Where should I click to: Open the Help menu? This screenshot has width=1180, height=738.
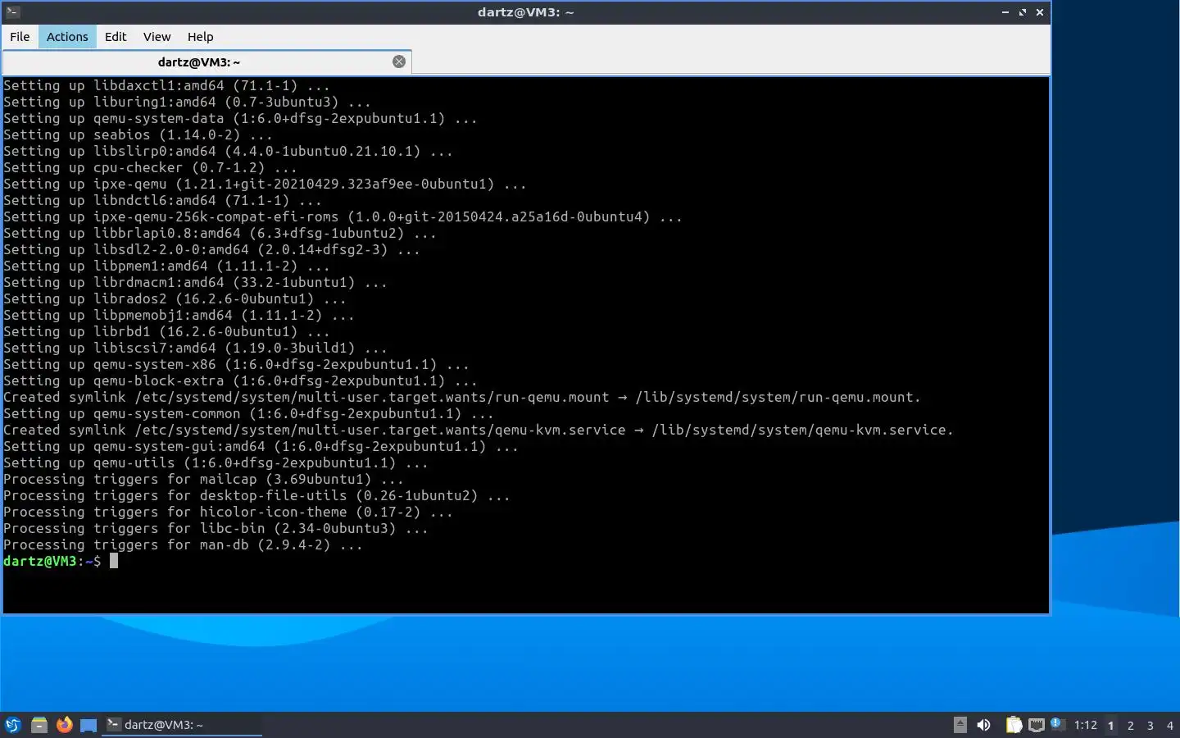click(200, 36)
